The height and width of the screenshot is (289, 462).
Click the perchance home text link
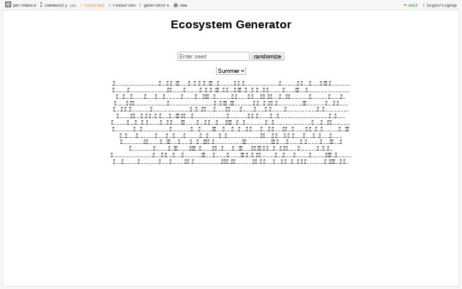(x=25, y=5)
